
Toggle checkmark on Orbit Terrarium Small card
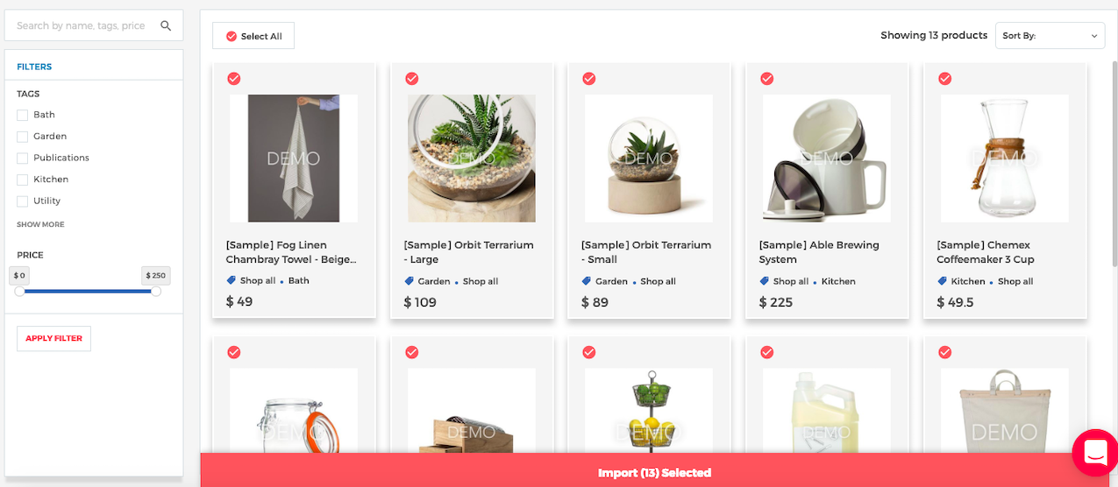pos(589,79)
